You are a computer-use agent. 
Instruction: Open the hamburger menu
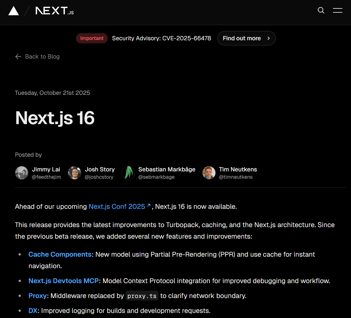[x=337, y=10]
